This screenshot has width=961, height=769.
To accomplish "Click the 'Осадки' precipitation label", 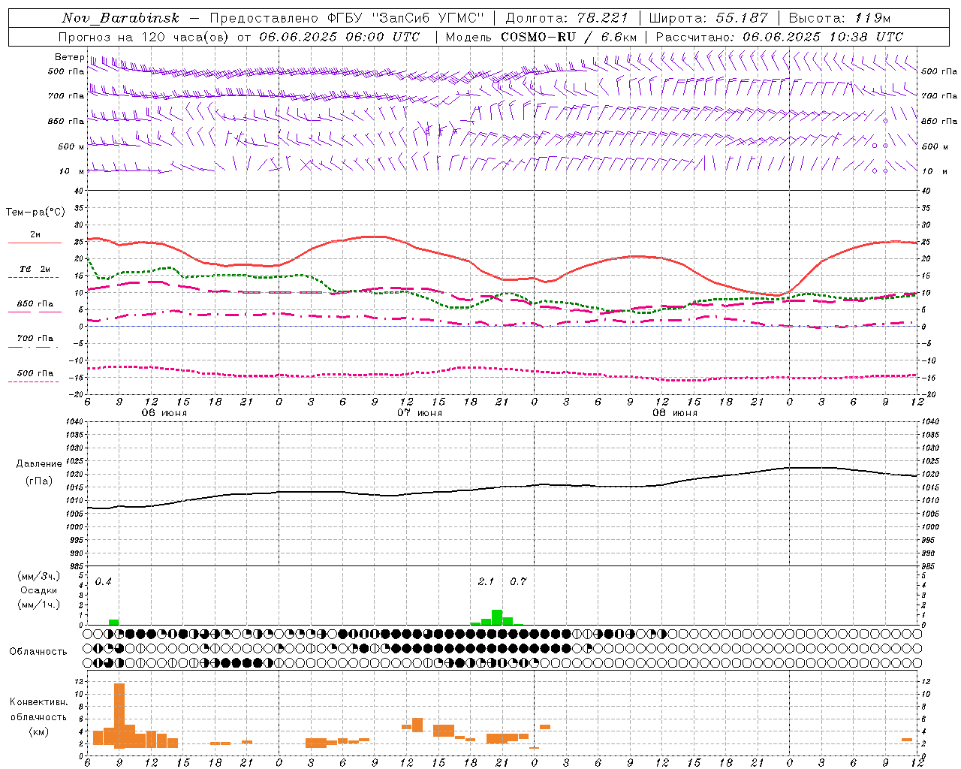I will (x=39, y=590).
